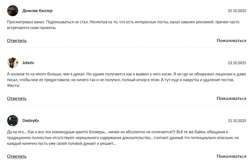Click the dashed divider above DmitryKv's comment
Screen dimensions: 251x161
point(127,105)
